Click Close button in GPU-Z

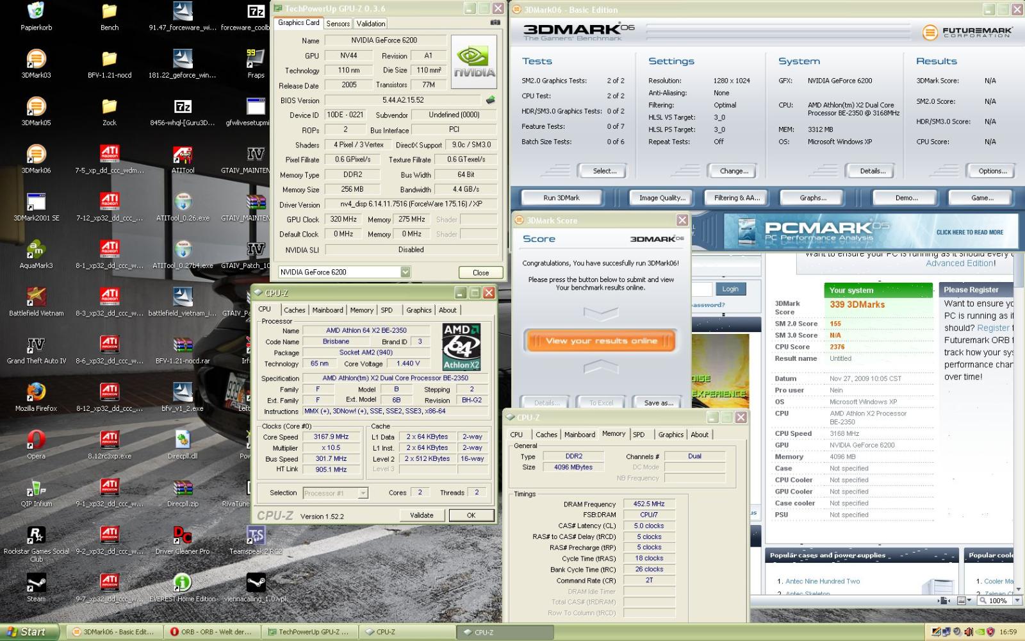480,272
